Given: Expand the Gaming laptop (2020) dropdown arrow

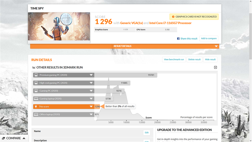Looking at the screenshot, I should 91,99.
